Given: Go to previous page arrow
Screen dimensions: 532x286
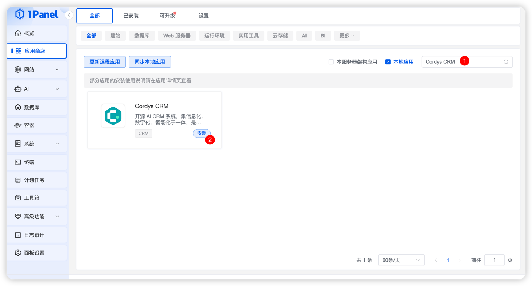Looking at the screenshot, I should click(x=436, y=260).
